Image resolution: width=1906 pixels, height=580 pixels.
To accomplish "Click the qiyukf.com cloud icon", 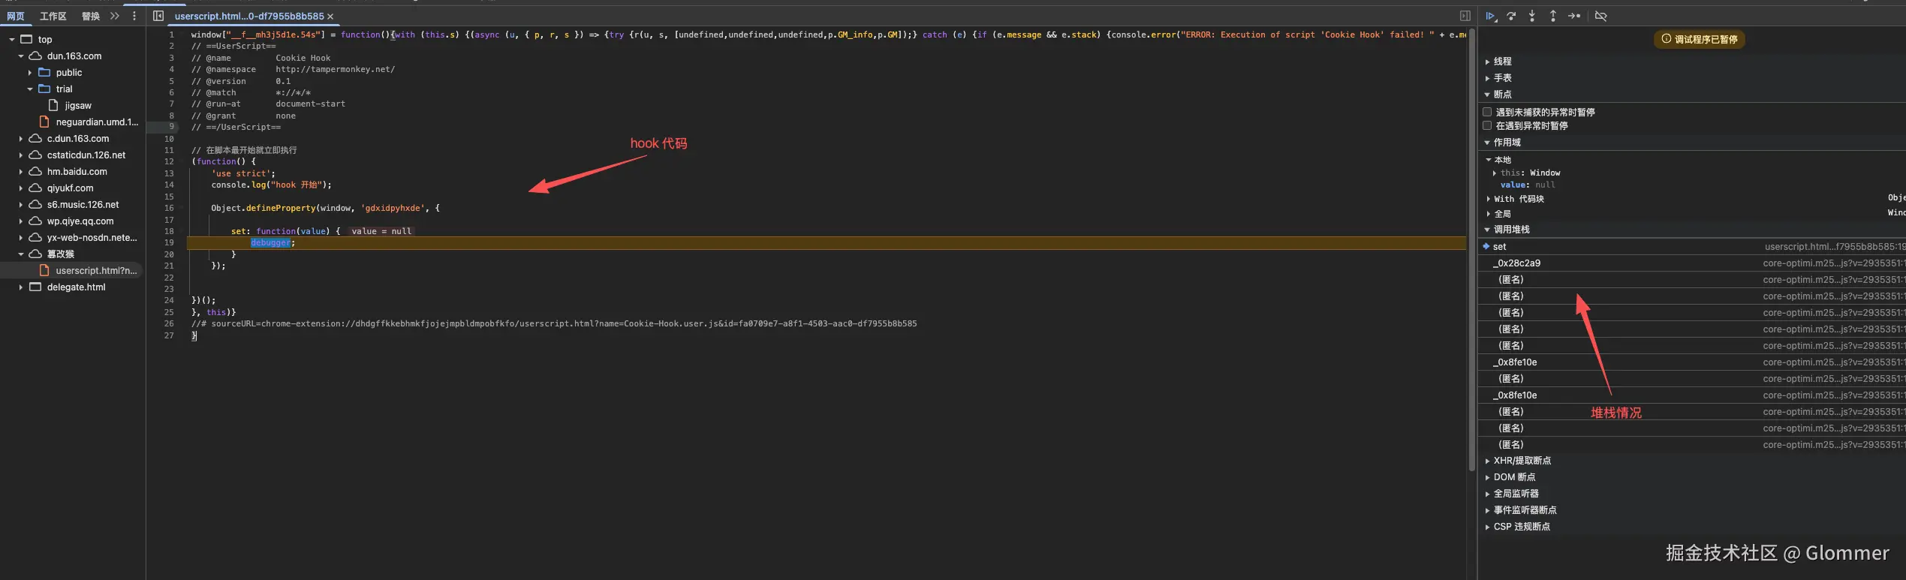I will (x=35, y=188).
